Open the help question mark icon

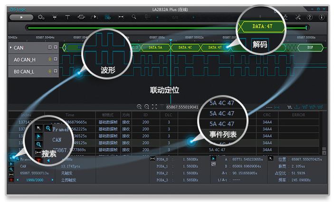[x=310, y=17]
